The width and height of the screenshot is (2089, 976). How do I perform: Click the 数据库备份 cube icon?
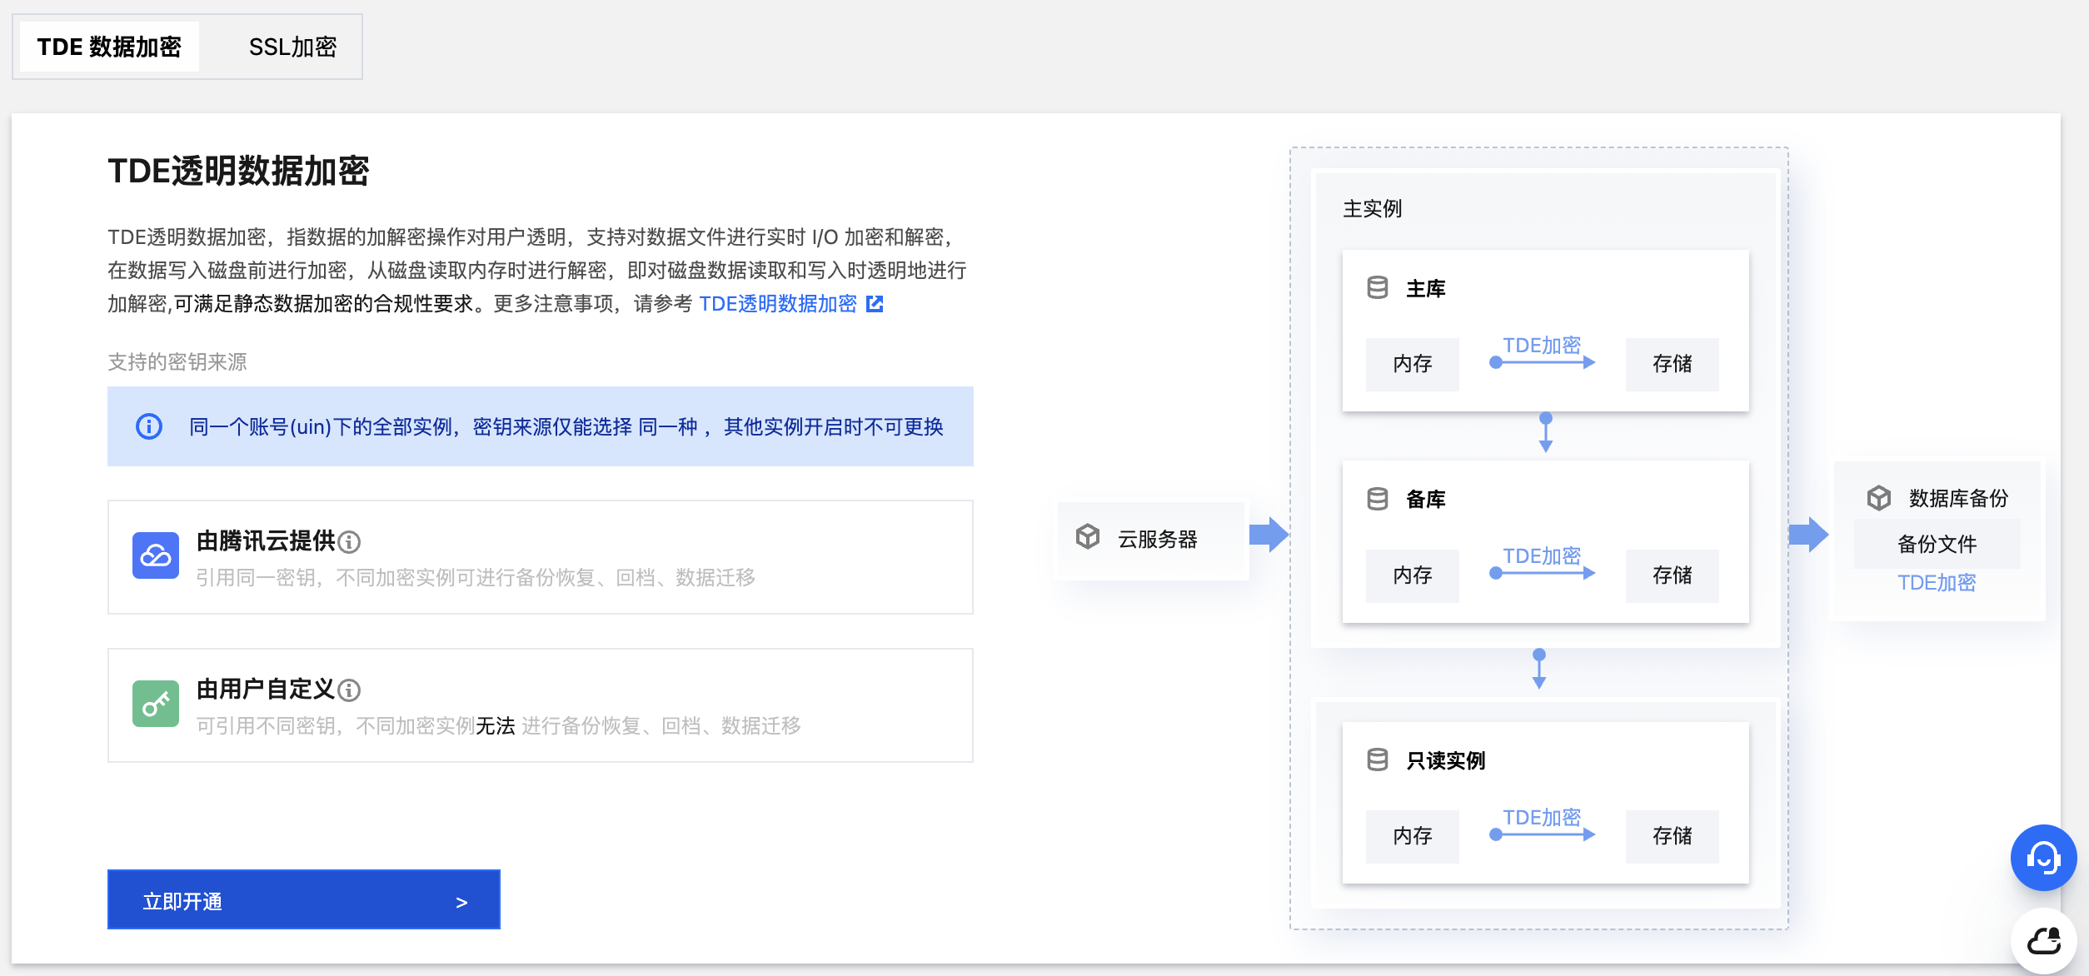tap(1879, 498)
